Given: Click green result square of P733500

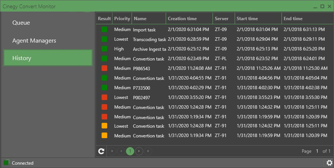Looking at the screenshot, I should (x=104, y=88).
